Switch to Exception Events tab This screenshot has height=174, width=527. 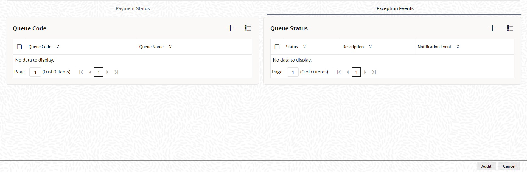(395, 8)
